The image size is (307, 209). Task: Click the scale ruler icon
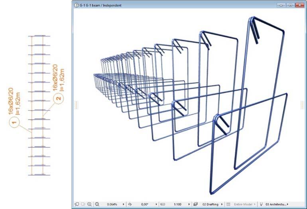(x=163, y=204)
